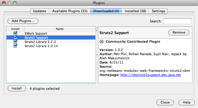
Task: Click the Community Contributed Plugin icon
Action: click(x=102, y=42)
